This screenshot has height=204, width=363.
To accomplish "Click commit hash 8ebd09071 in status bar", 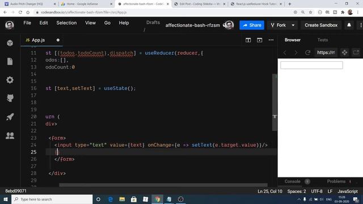I will click(16, 191).
